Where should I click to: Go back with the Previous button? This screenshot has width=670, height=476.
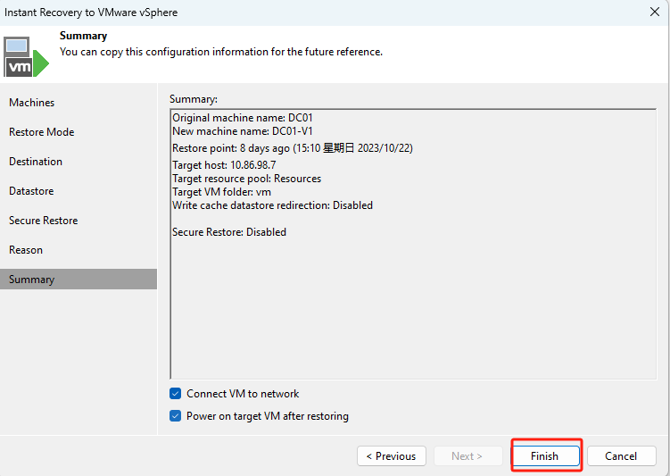click(x=392, y=455)
